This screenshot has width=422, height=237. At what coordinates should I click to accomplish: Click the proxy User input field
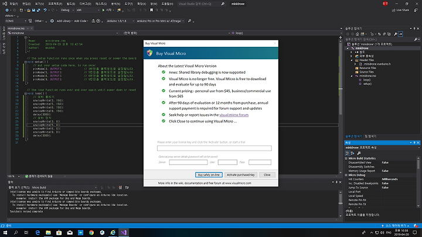click(x=227, y=162)
